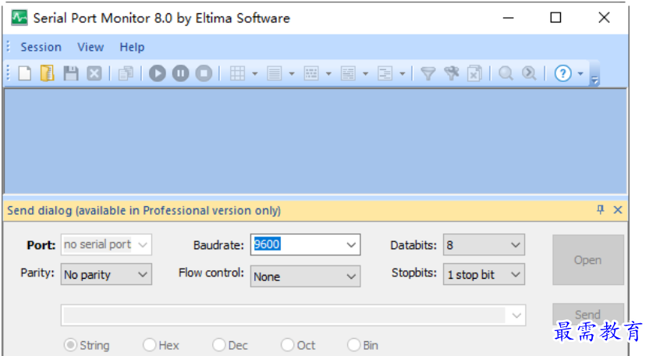Open the Session menu

(x=41, y=48)
